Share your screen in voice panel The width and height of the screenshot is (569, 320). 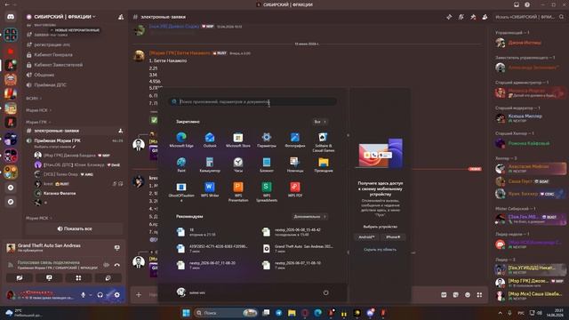coord(49,278)
